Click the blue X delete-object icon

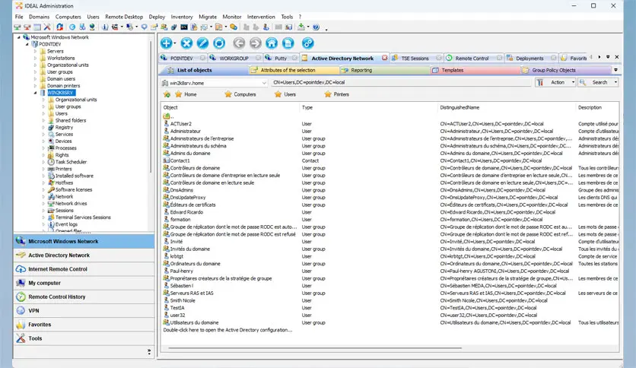point(186,43)
